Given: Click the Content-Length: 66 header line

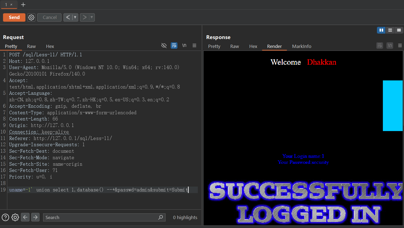Looking at the screenshot, I should (x=34, y=119).
